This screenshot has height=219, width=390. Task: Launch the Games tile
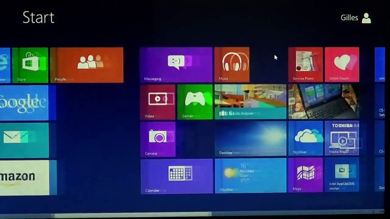(195, 102)
